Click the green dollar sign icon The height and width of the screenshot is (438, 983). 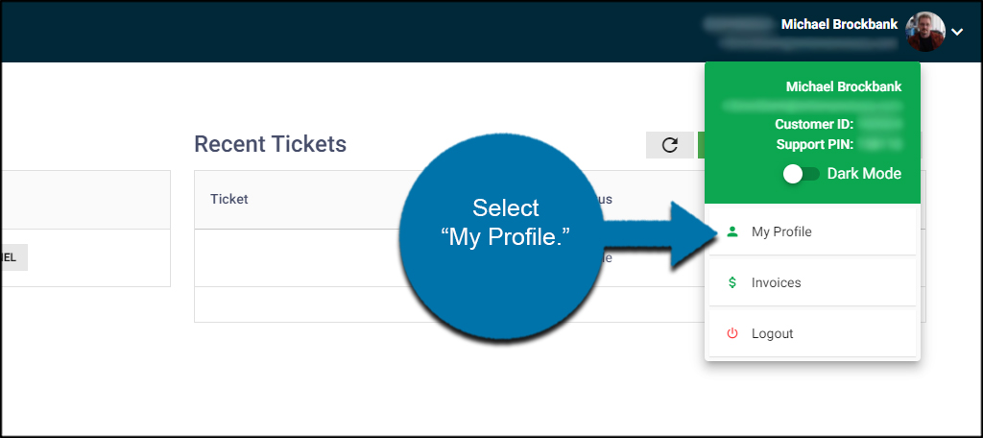click(732, 282)
